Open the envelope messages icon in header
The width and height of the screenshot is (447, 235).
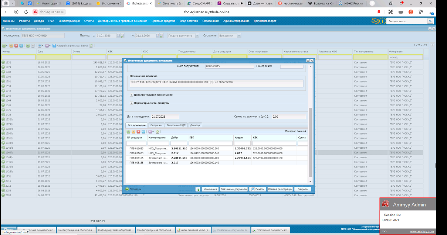(x=375, y=21)
